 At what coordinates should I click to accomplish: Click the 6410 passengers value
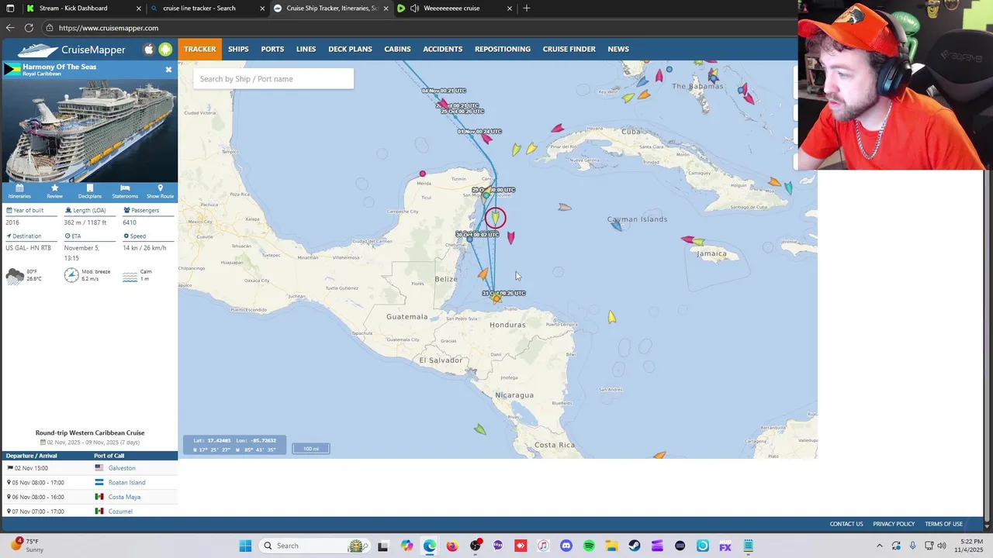coord(130,222)
